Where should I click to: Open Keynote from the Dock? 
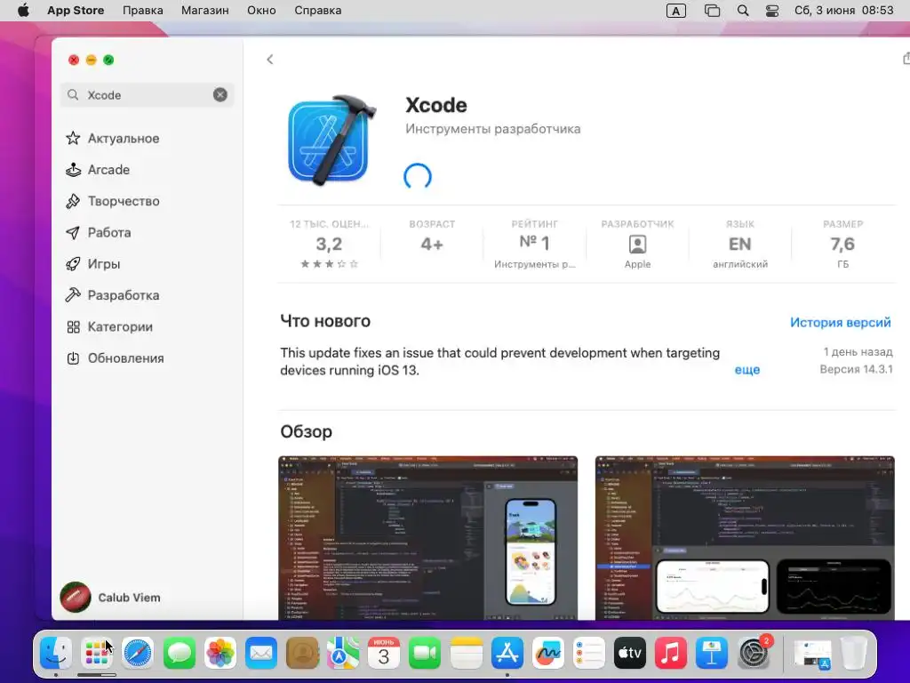(x=712, y=653)
